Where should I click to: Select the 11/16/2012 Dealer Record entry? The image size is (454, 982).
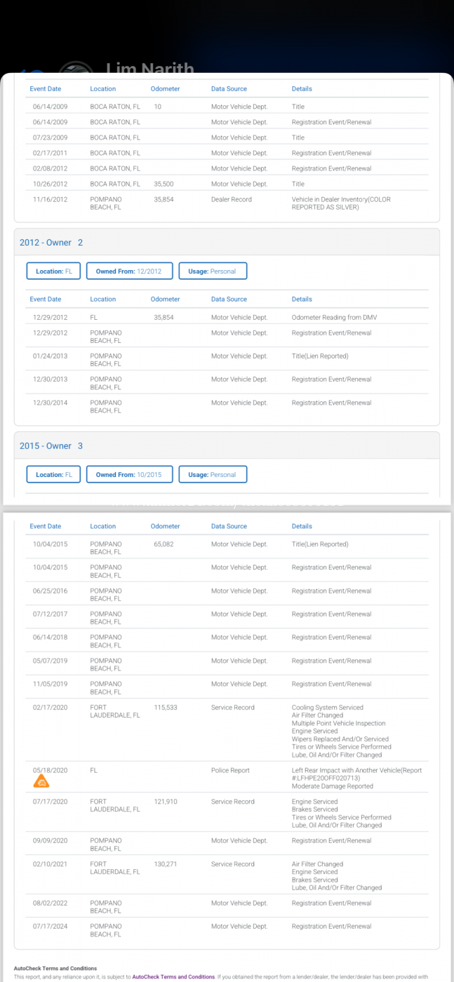click(232, 199)
